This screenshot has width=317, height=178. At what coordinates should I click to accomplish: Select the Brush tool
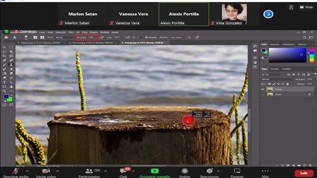4,65
